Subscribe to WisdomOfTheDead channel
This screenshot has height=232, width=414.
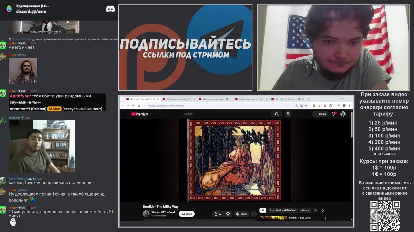coord(187,214)
